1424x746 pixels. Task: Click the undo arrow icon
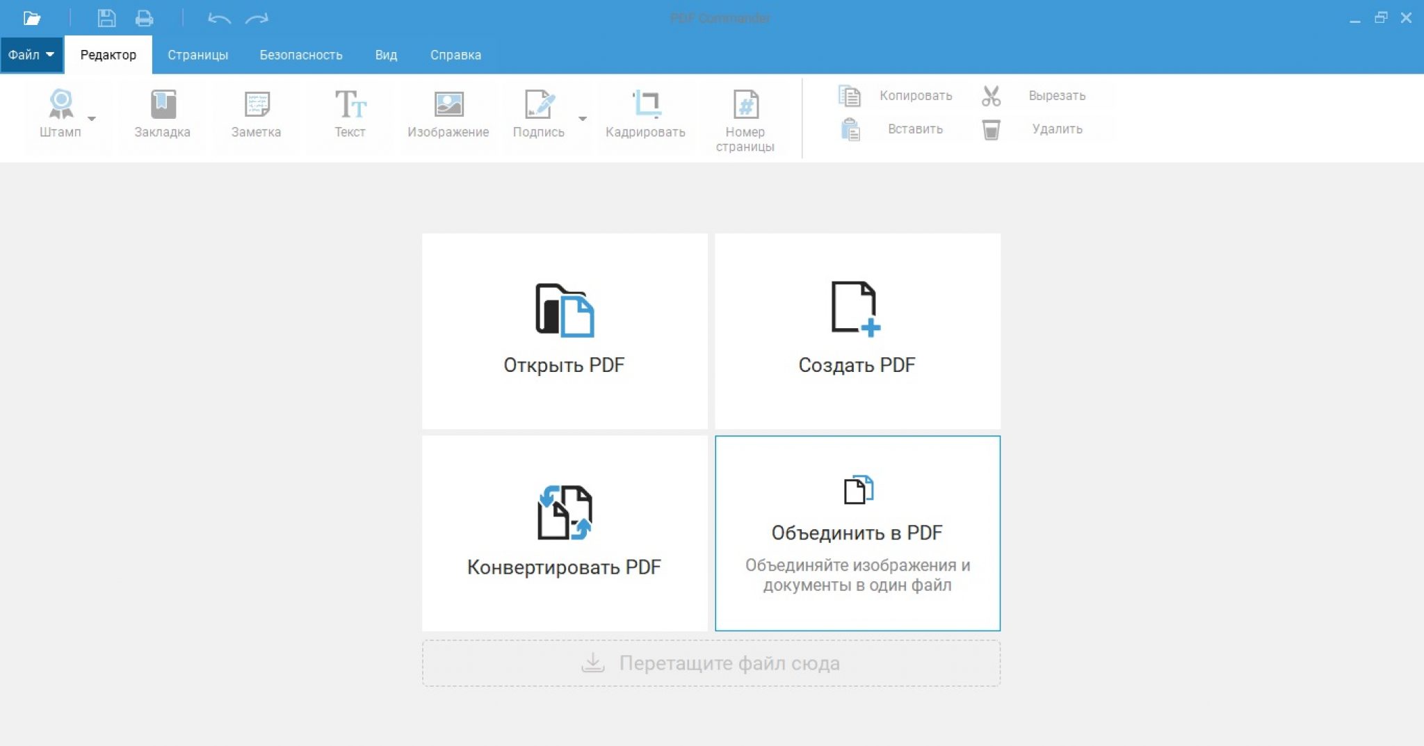click(219, 19)
